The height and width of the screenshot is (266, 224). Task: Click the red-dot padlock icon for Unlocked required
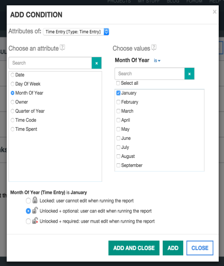pyautogui.click(x=35, y=220)
